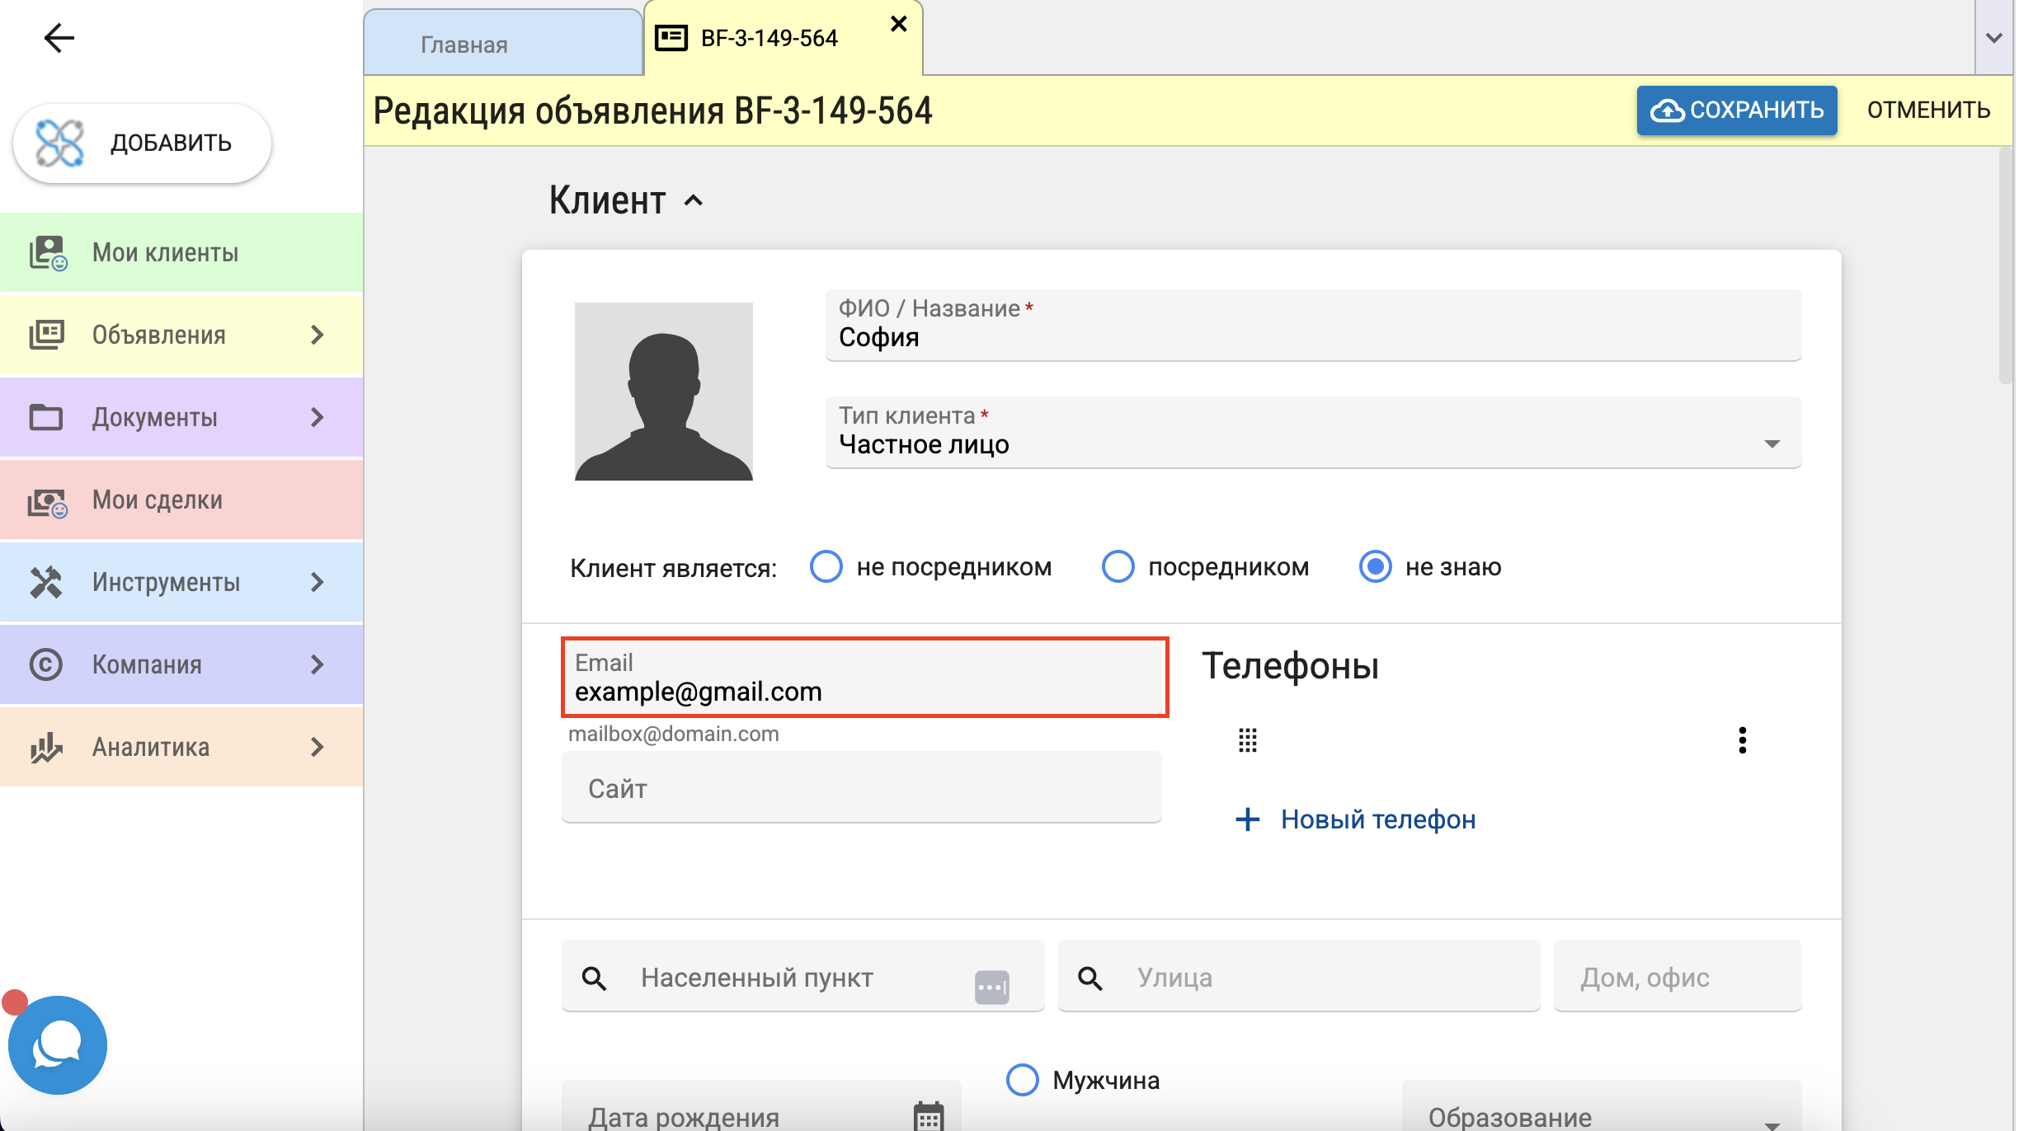2019x1131 pixels.
Task: Click the ДОБАВИТЬ button
Action: pos(142,143)
